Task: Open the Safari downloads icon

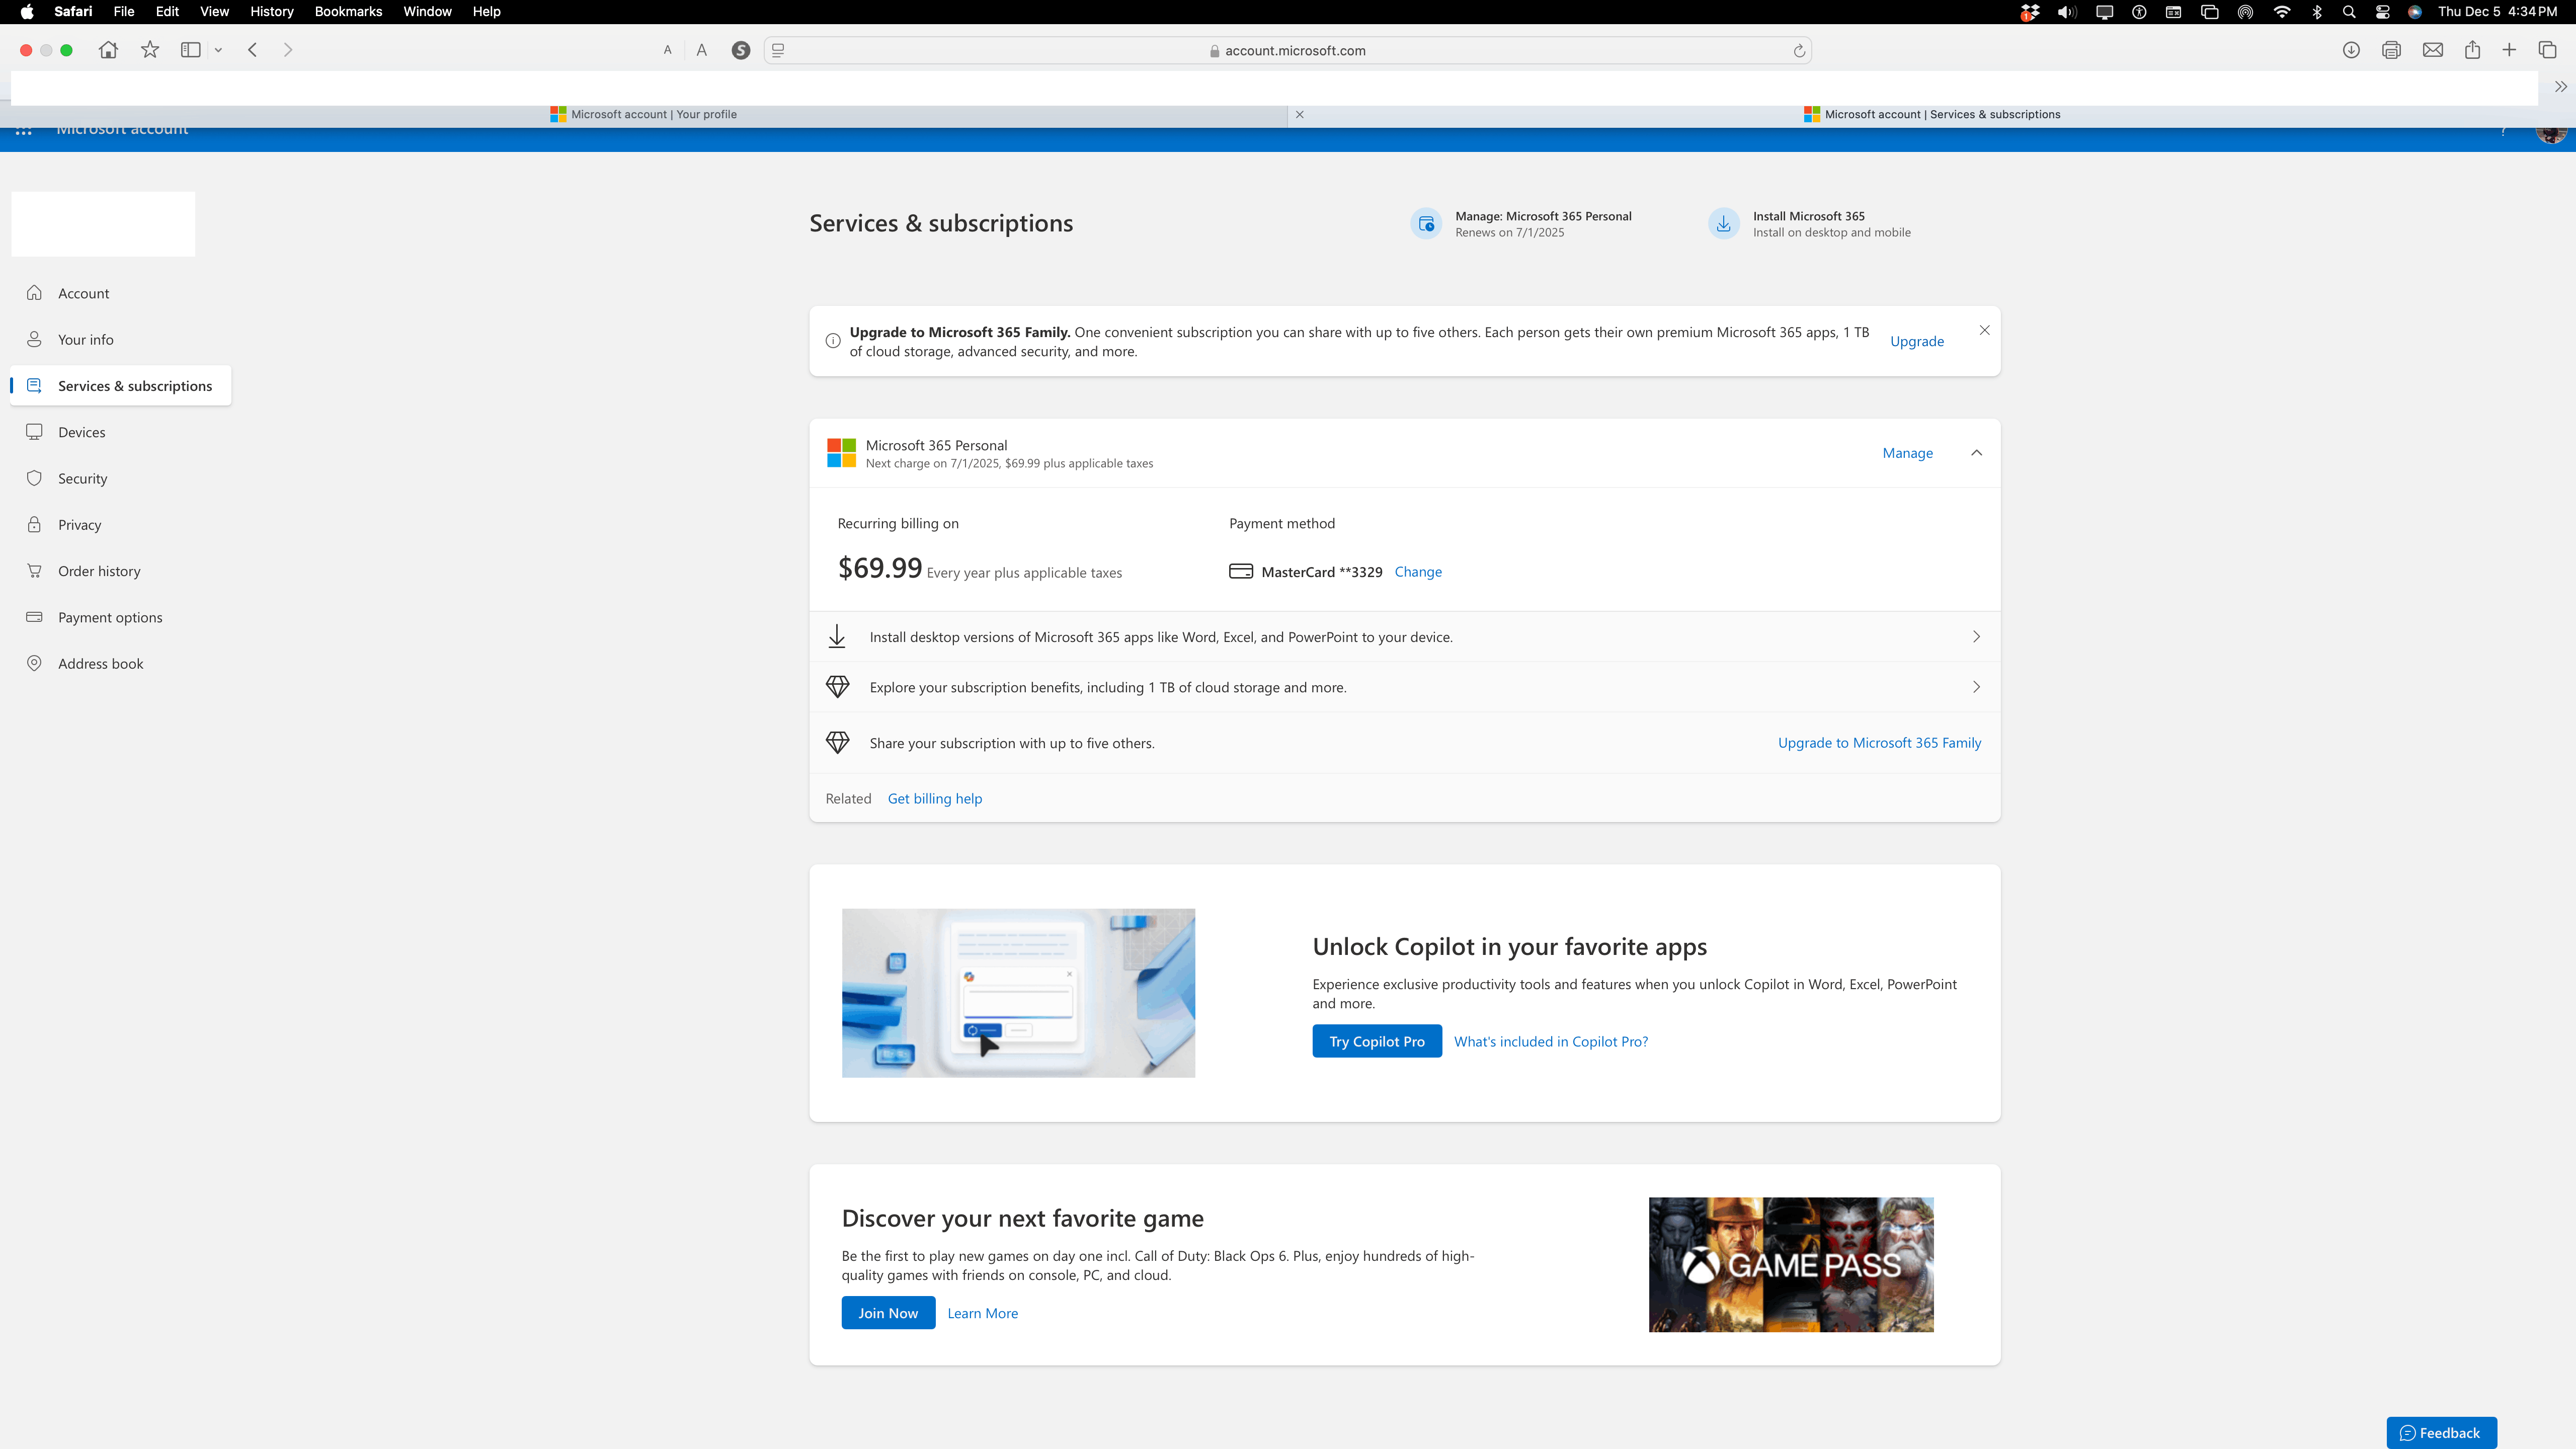Action: pyautogui.click(x=2351, y=50)
